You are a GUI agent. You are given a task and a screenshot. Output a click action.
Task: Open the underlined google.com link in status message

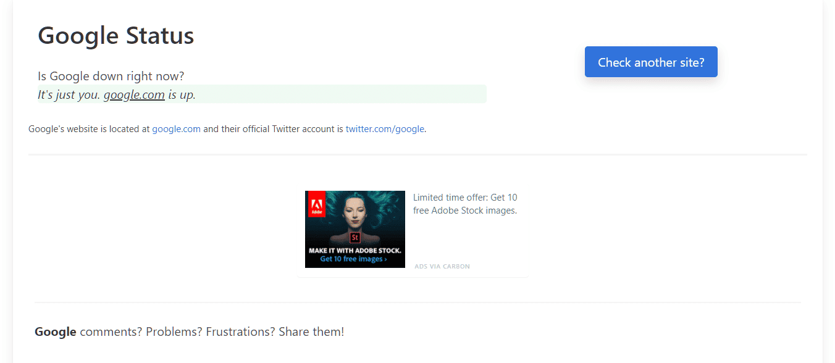point(134,95)
